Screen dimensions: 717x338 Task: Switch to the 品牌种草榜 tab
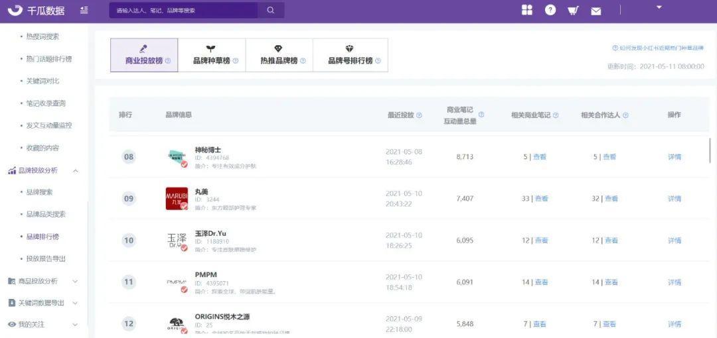212,55
